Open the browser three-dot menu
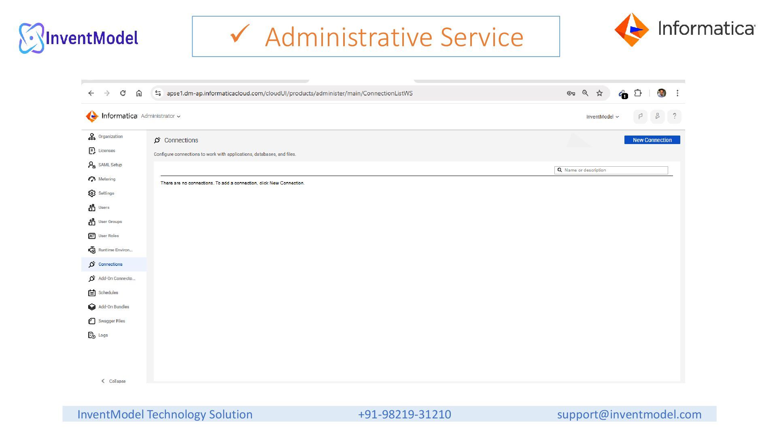Image resolution: width=777 pixels, height=437 pixels. [677, 93]
